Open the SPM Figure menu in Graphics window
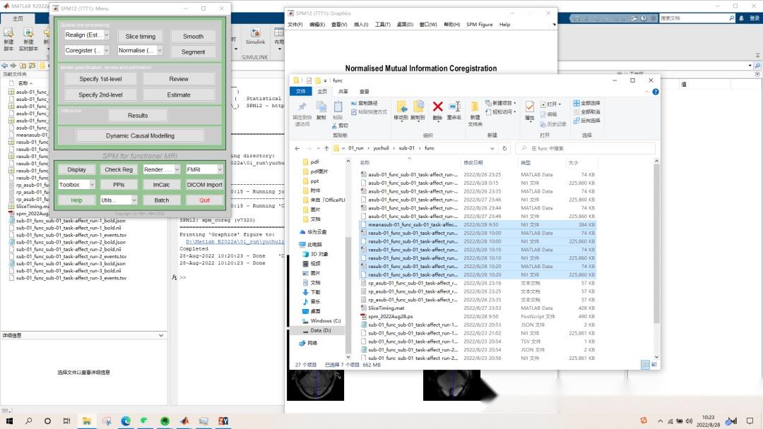 point(479,24)
